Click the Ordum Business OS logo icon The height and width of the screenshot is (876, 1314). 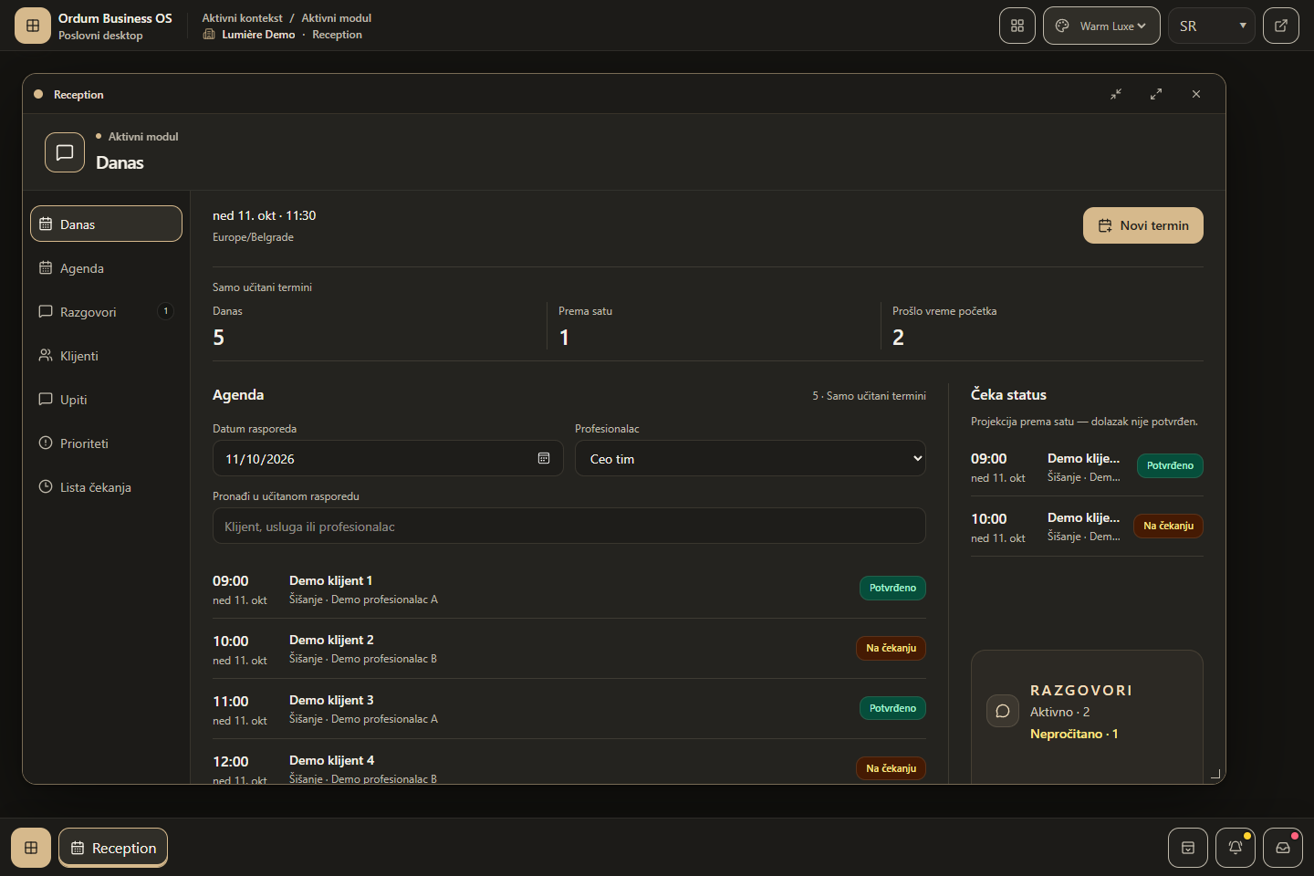(33, 26)
